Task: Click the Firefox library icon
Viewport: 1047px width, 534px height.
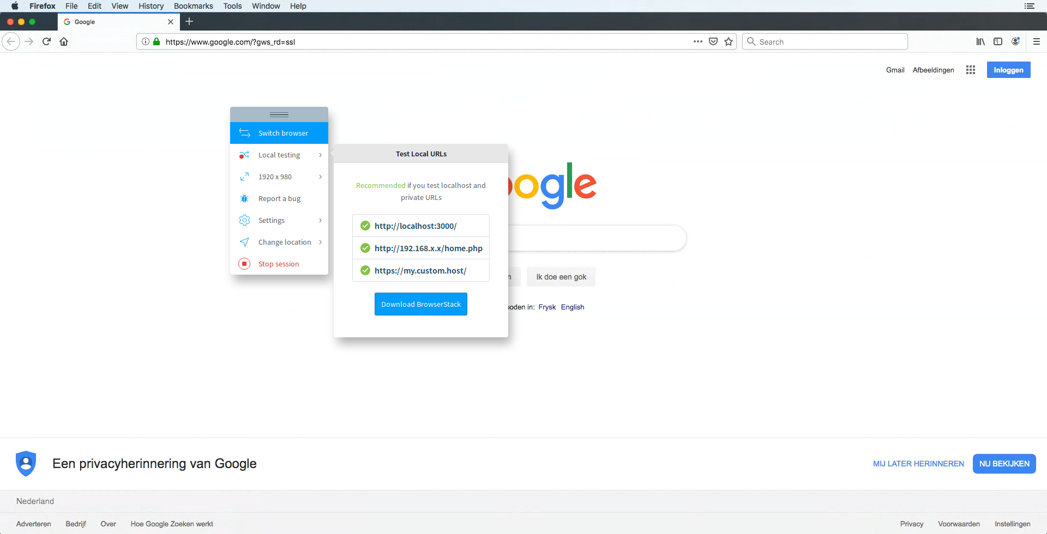Action: [x=979, y=41]
